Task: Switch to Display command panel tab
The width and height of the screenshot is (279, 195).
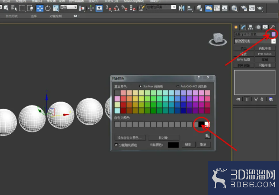Action: [x=265, y=27]
